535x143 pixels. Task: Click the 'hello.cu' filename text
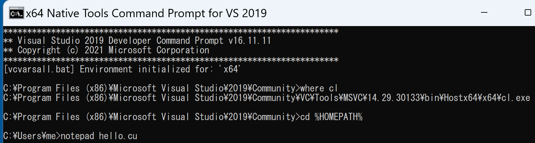click(x=118, y=136)
